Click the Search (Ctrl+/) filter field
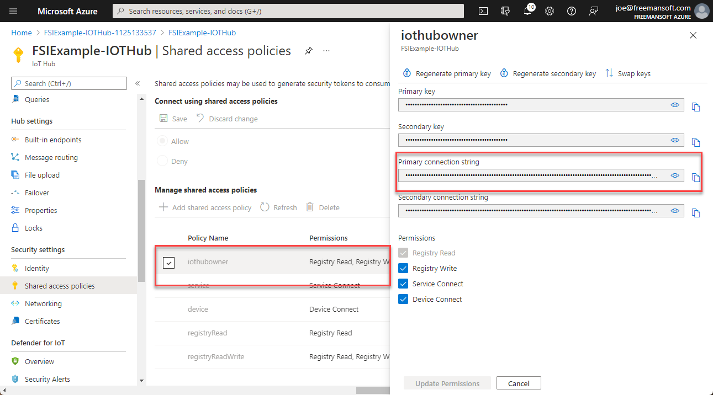This screenshot has height=395, width=713. [68, 83]
